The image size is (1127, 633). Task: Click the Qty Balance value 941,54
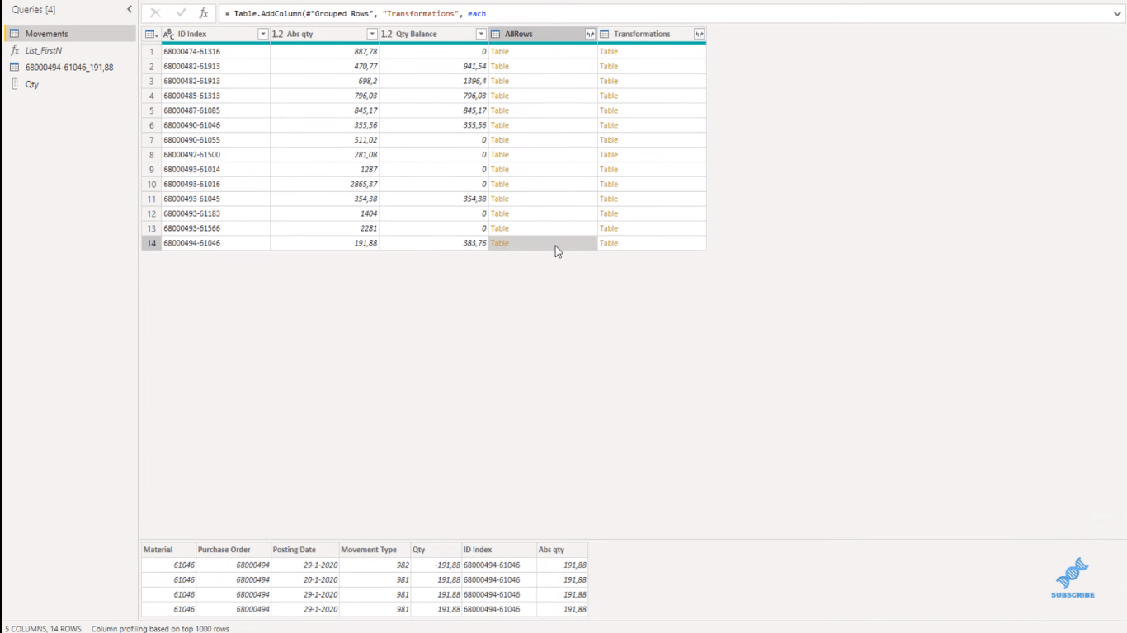pos(474,66)
